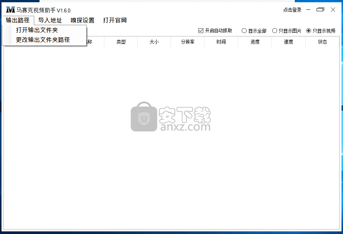
Task: Click the 分辨率 column header
Action: point(188,42)
